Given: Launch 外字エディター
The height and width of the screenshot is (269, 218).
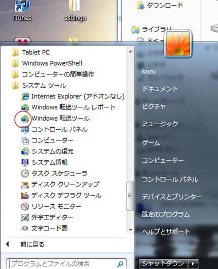Looking at the screenshot, I should click(x=47, y=217).
